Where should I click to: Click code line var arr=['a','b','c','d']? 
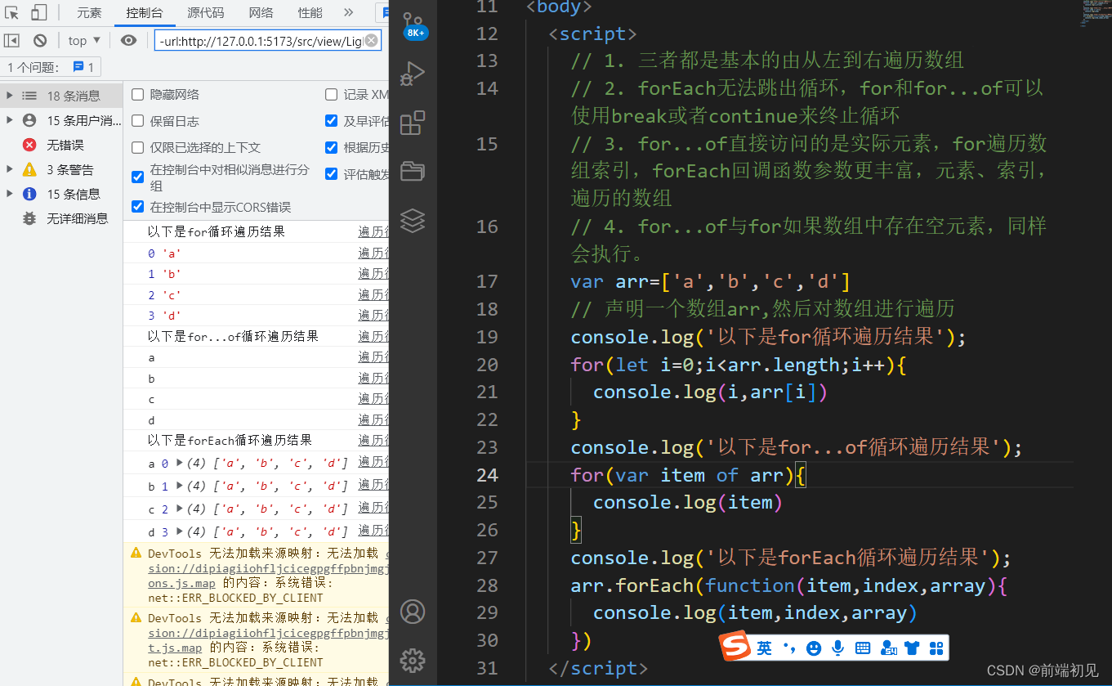[x=710, y=282]
